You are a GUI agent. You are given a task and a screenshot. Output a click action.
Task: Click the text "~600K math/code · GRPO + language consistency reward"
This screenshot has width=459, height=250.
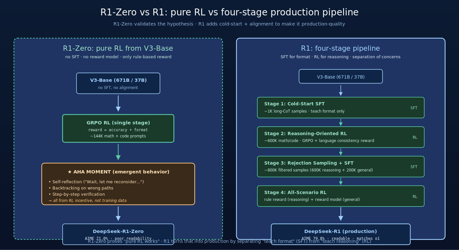(319, 141)
